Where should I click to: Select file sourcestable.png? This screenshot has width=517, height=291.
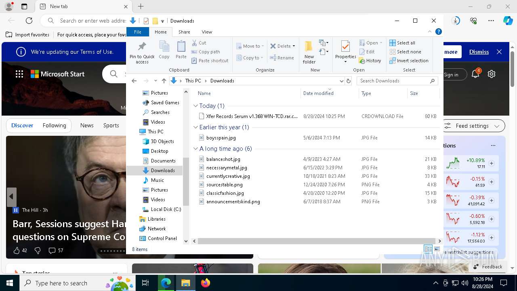coord(224,185)
